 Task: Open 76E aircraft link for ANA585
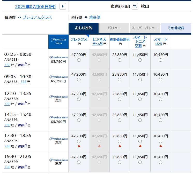(x=23, y=82)
